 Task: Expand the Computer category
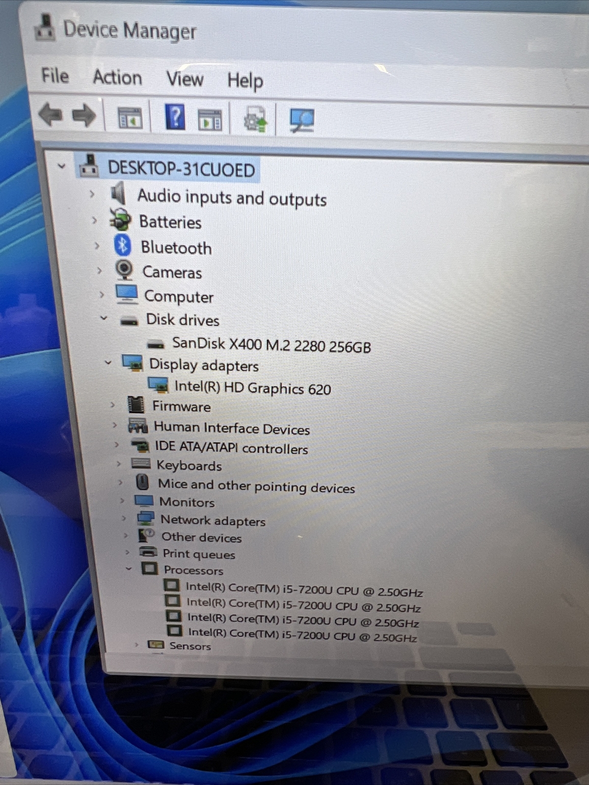102,295
